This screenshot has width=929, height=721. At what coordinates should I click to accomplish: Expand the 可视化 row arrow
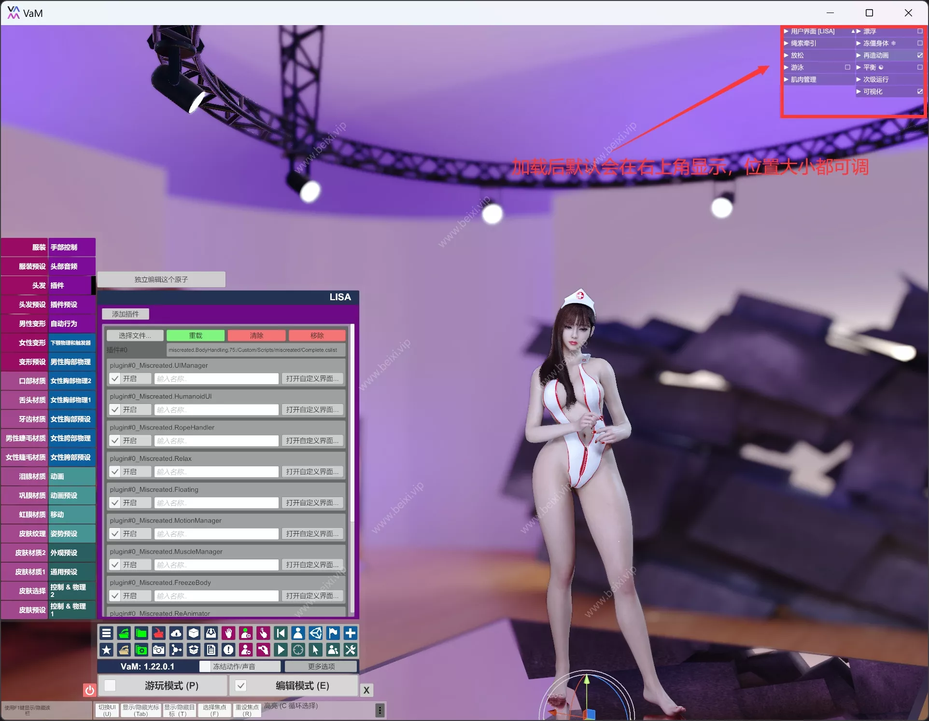859,91
